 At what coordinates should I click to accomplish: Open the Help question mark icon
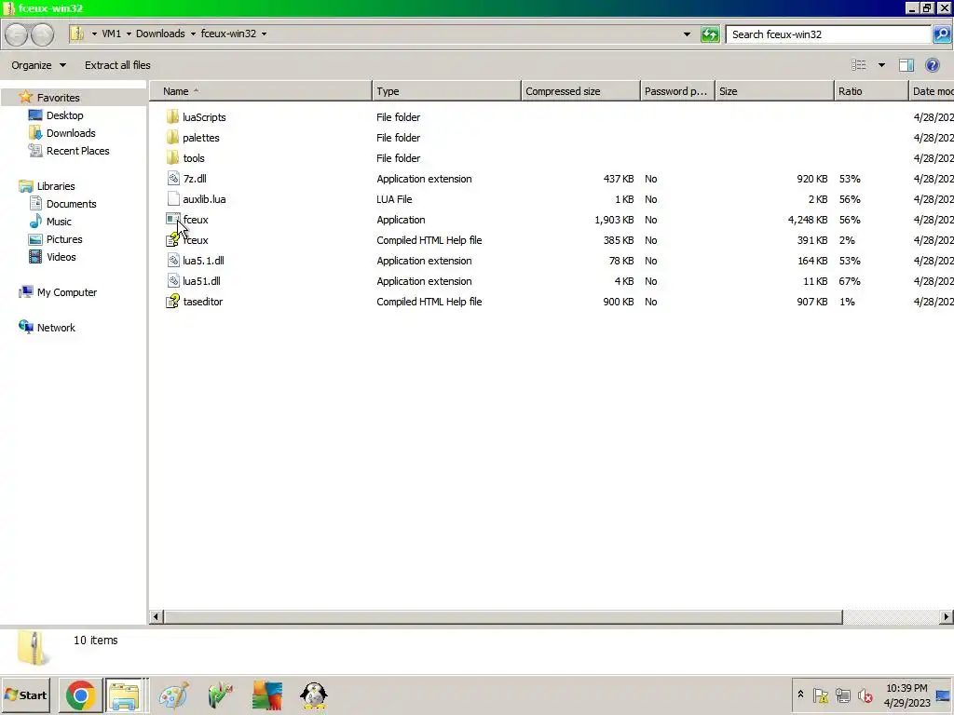coord(932,65)
